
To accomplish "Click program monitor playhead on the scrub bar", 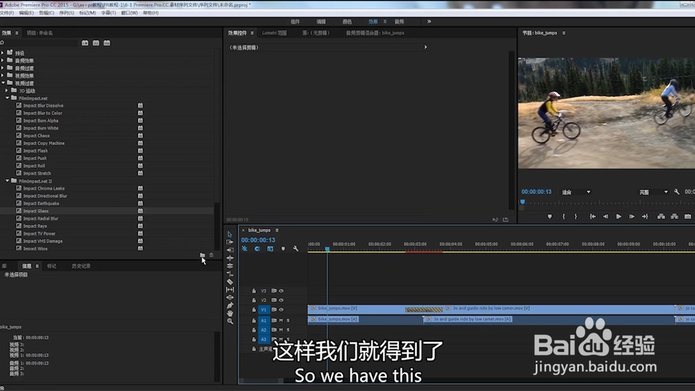I will pos(523,202).
